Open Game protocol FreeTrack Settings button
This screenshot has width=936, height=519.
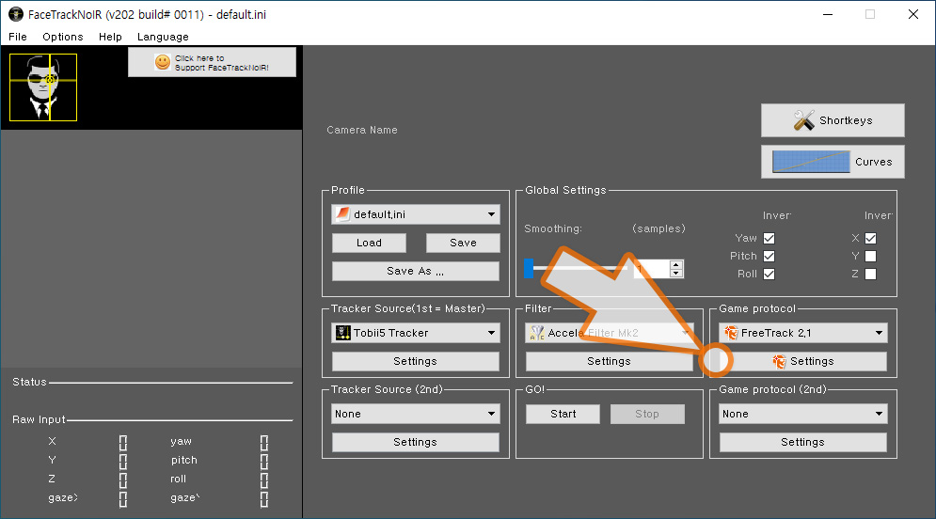tap(802, 361)
